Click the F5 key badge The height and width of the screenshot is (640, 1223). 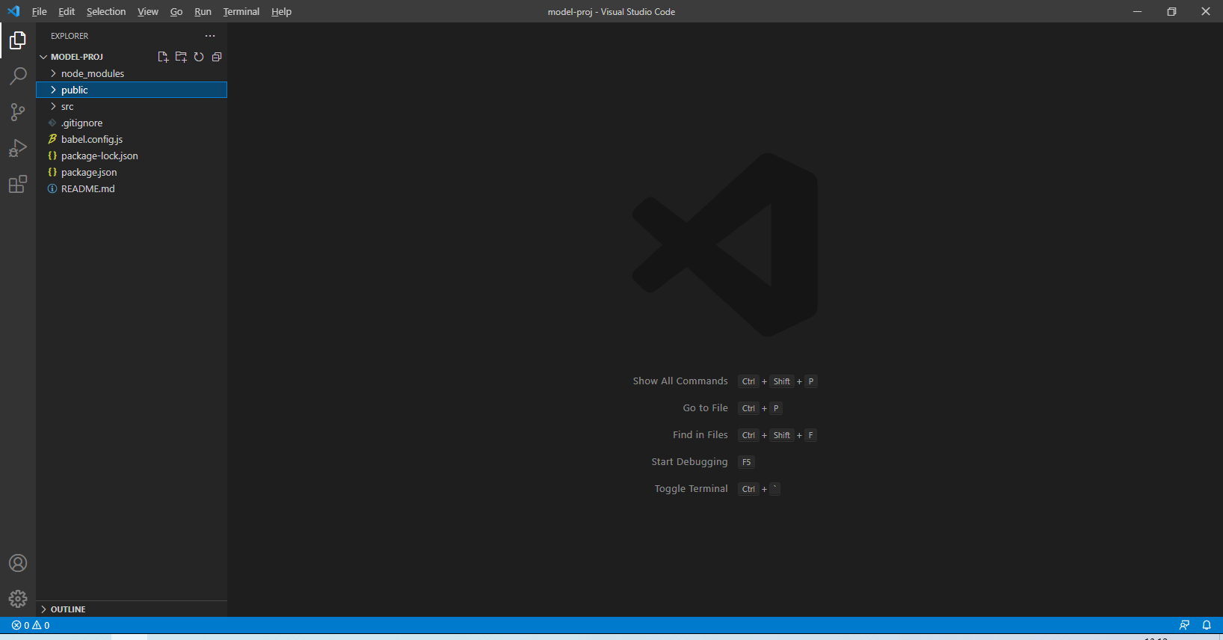tap(746, 462)
